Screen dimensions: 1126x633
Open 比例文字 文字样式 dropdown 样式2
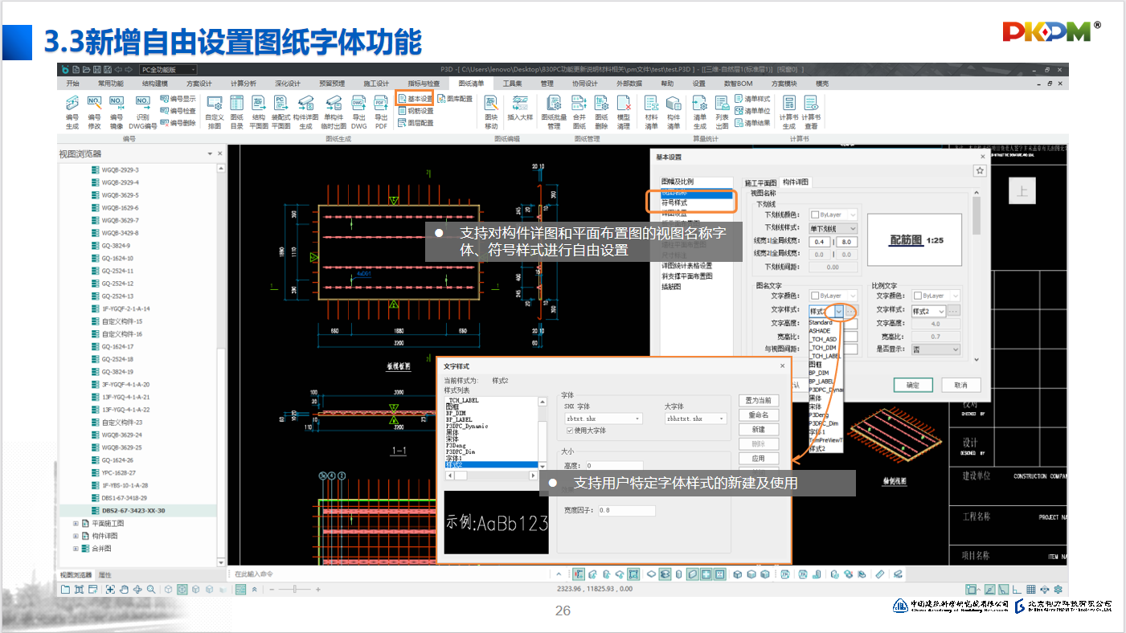pos(928,311)
